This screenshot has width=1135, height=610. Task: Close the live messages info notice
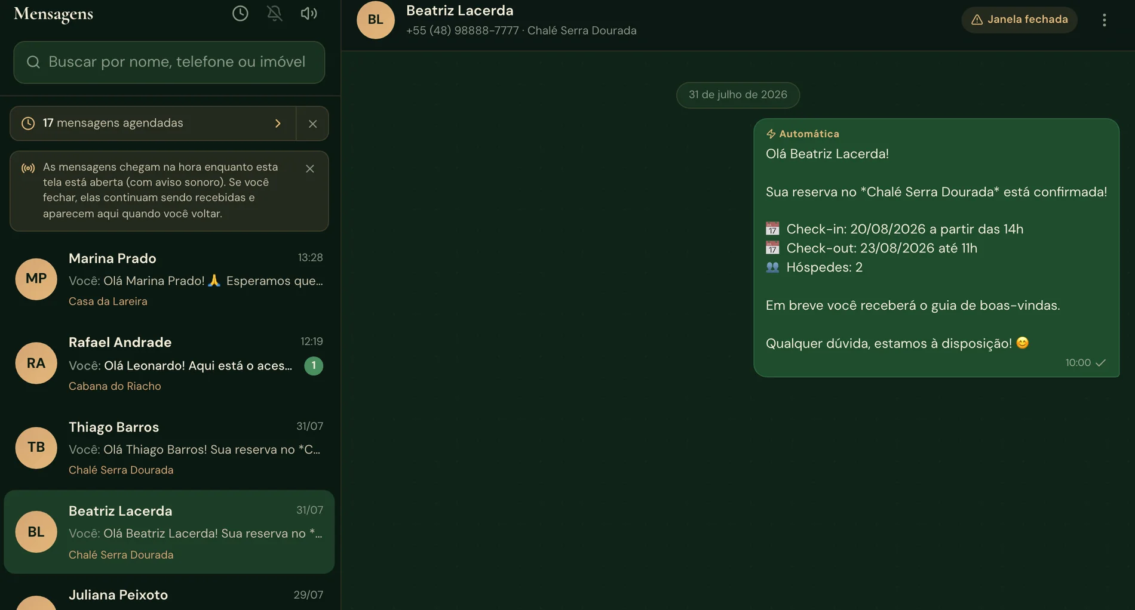tap(309, 169)
